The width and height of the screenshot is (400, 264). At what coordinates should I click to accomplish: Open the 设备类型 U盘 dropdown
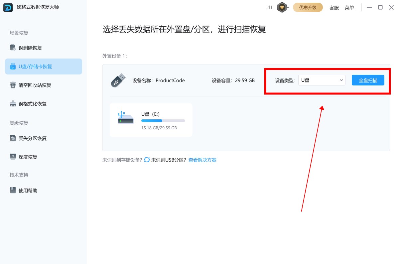click(322, 80)
